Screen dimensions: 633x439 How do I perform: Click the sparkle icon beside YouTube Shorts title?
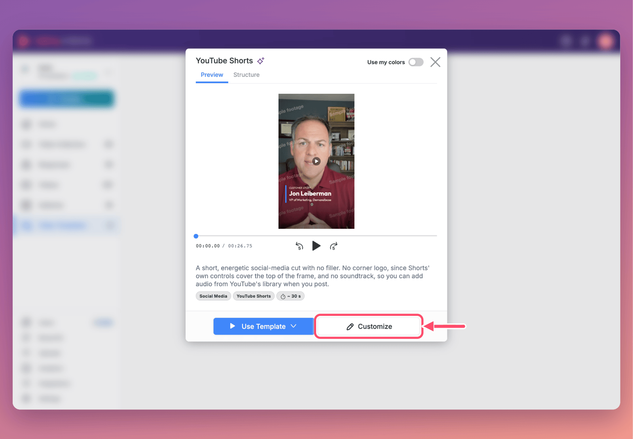pos(261,61)
